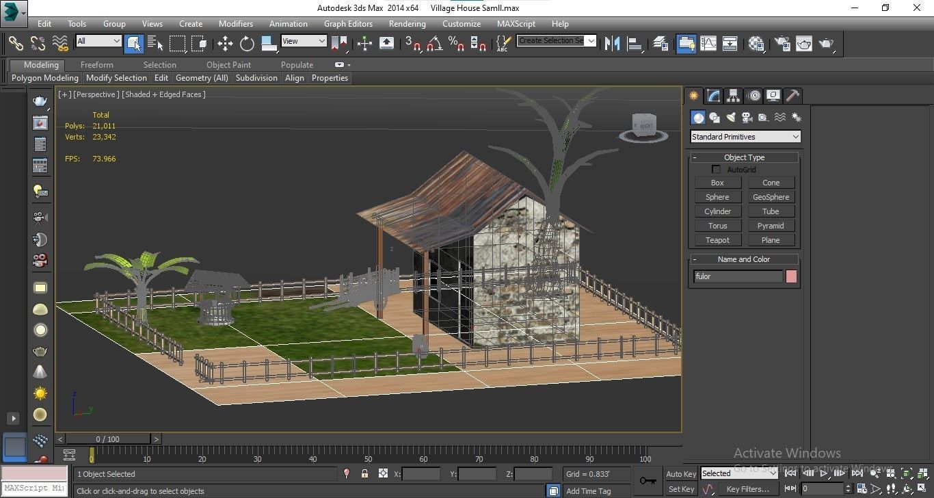Switch to the Modify command panel tab
934x498 pixels.
point(713,96)
